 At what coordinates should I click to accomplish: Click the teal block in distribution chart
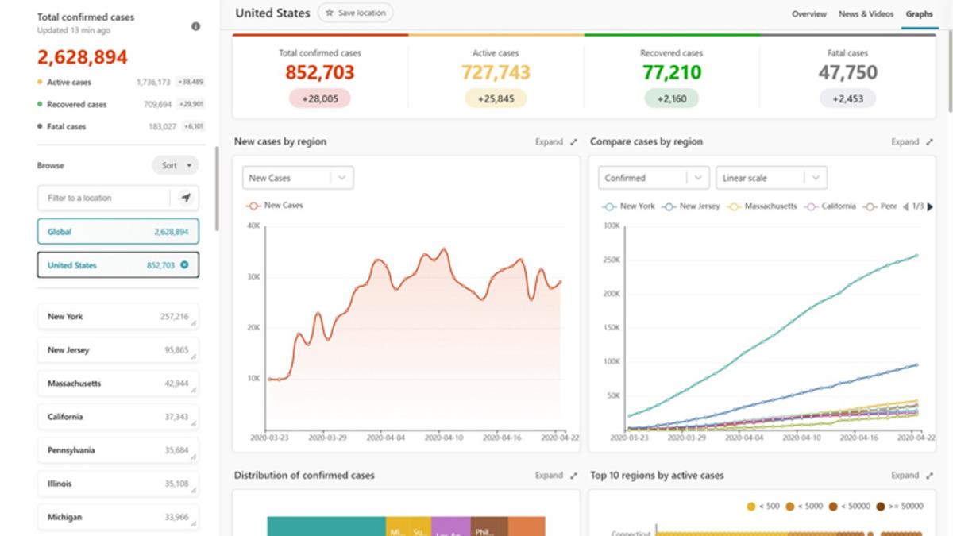[326, 526]
